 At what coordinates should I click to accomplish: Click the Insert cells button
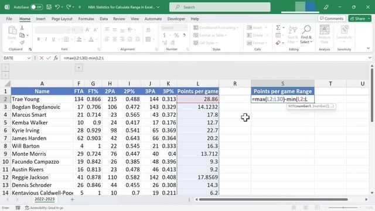click(x=257, y=28)
